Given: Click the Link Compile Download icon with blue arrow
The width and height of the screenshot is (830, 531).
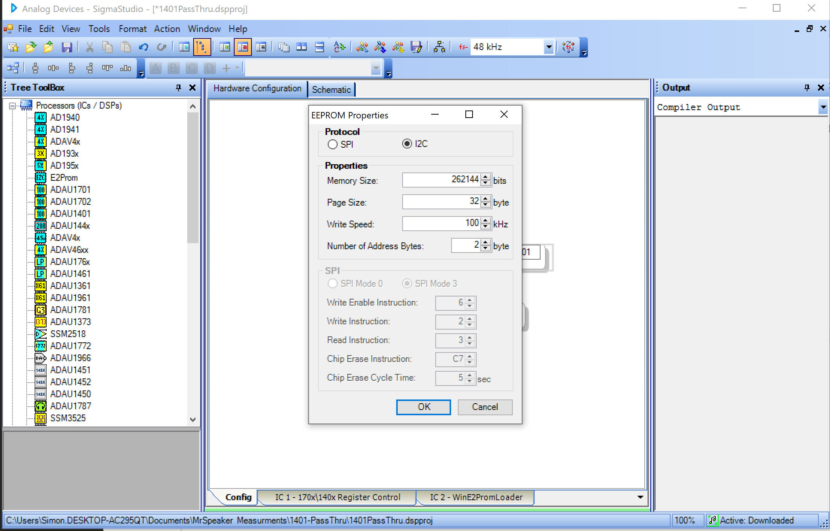Looking at the screenshot, I should [x=380, y=47].
